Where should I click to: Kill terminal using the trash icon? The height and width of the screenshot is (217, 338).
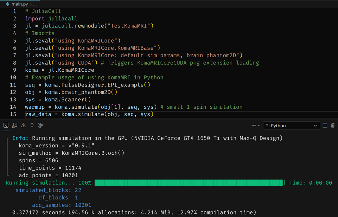333,126
